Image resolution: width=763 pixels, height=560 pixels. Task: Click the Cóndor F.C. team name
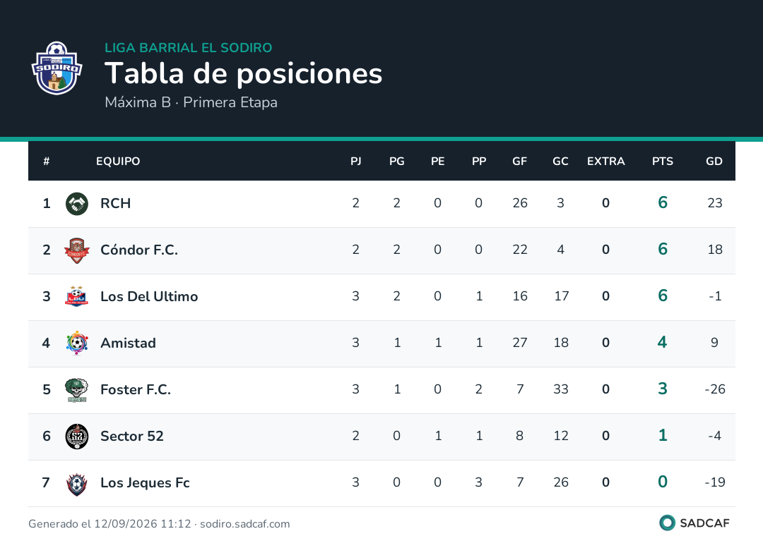[139, 250]
